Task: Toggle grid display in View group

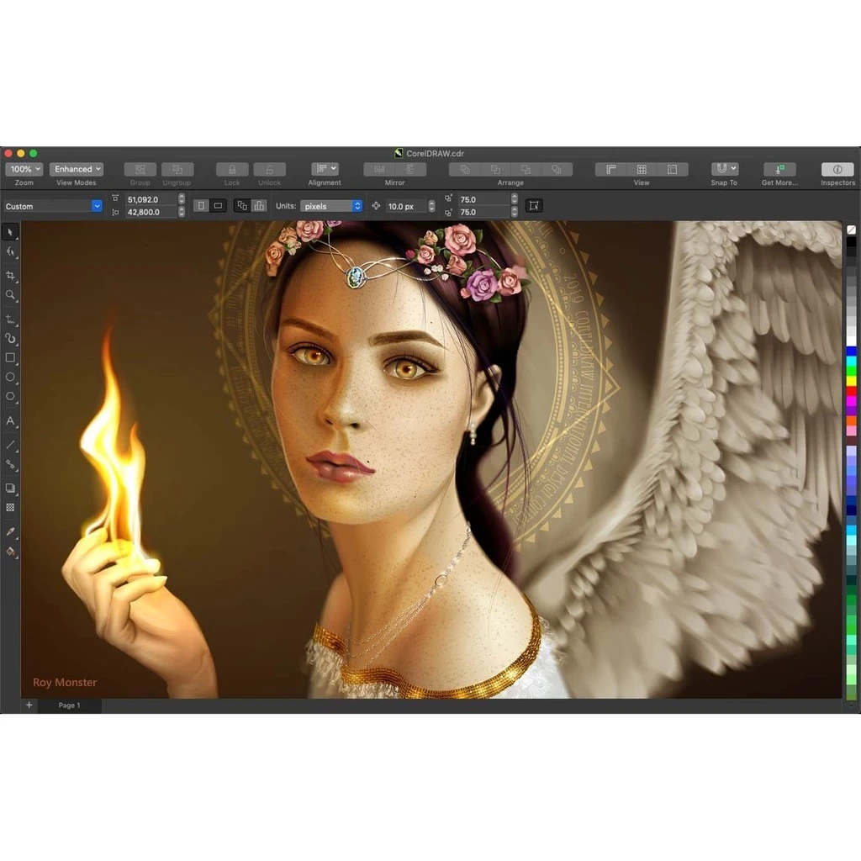Action: 642,169
